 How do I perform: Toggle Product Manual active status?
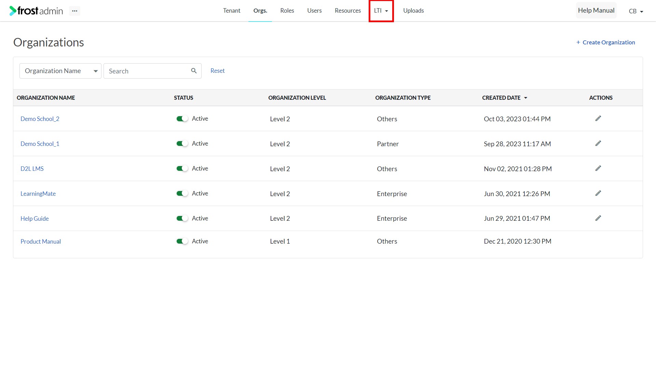tap(182, 241)
